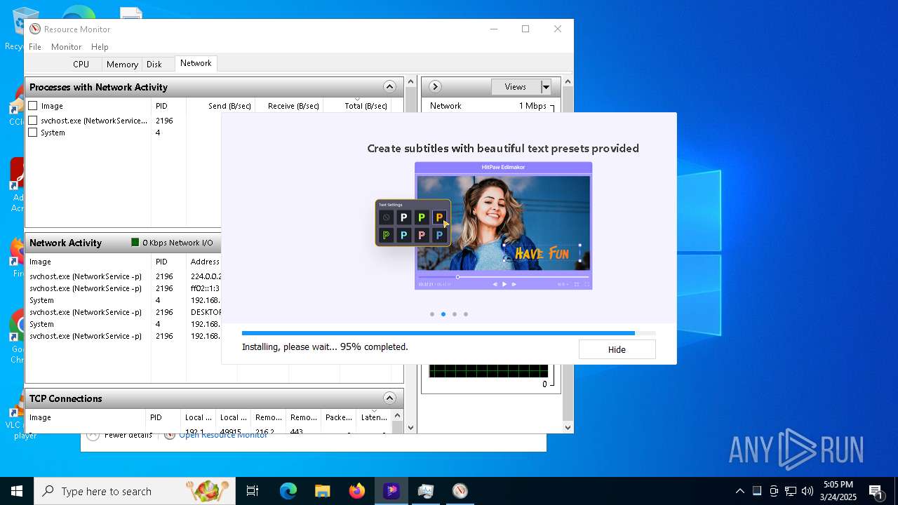
Task: Go to the first slide dot in installer
Action: coord(432,314)
